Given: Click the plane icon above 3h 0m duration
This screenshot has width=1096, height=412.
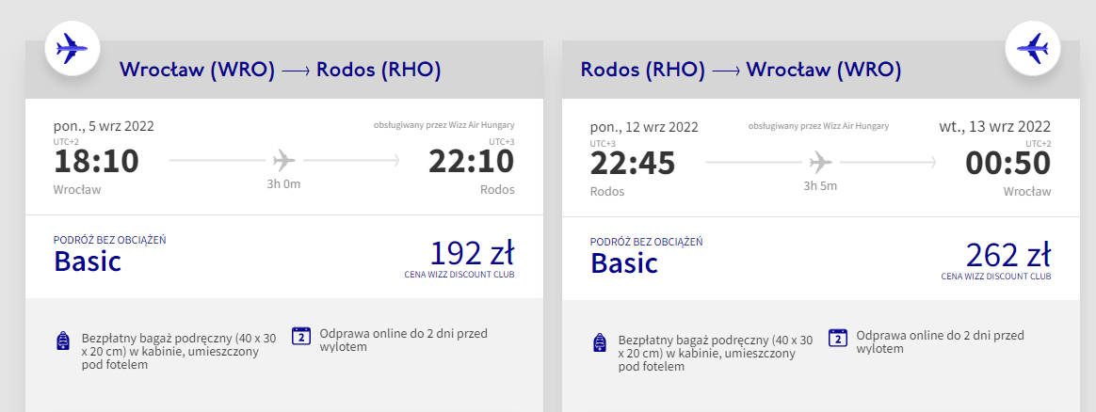Looking at the screenshot, I should click(x=283, y=161).
